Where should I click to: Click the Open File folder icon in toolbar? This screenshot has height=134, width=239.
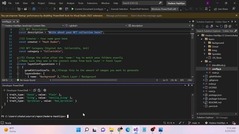pos(25,9)
